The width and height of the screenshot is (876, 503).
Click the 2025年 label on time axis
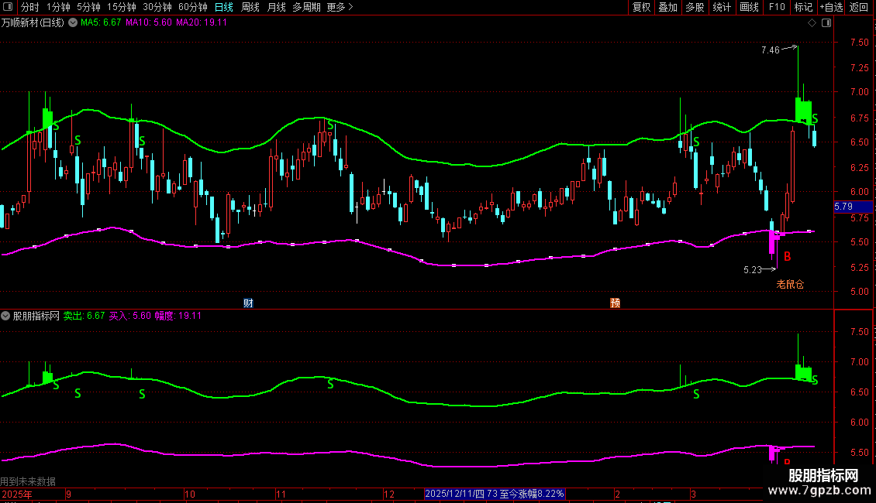tap(17, 494)
